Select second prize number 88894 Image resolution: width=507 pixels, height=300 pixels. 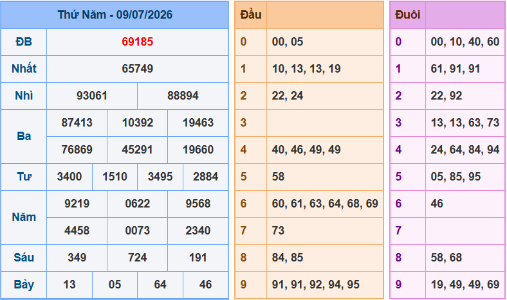(183, 96)
